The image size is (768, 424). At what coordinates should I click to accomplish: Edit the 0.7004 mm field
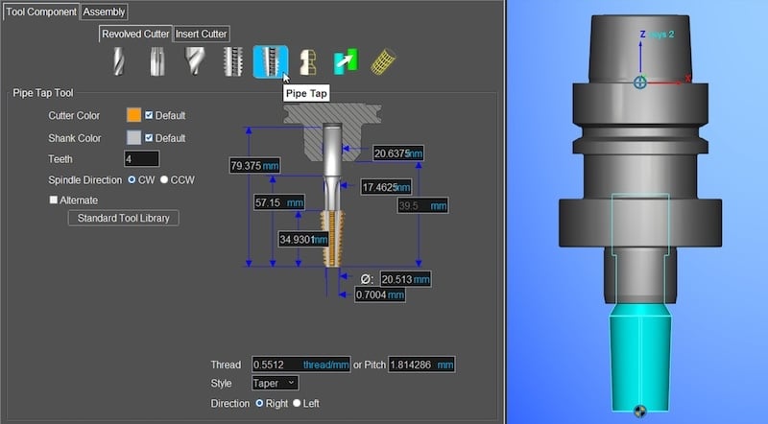[380, 294]
